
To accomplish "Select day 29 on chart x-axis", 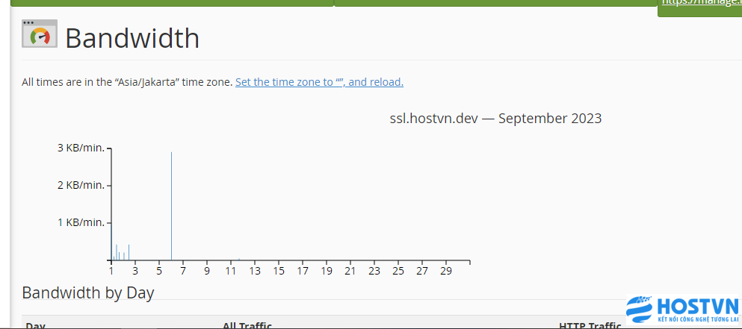I will coord(446,272).
